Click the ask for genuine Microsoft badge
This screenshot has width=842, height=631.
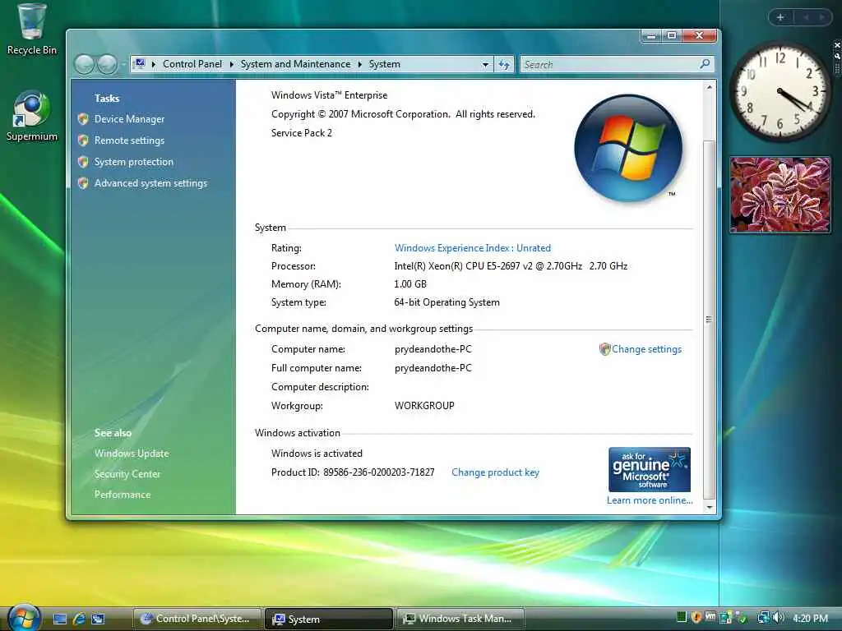tap(650, 469)
